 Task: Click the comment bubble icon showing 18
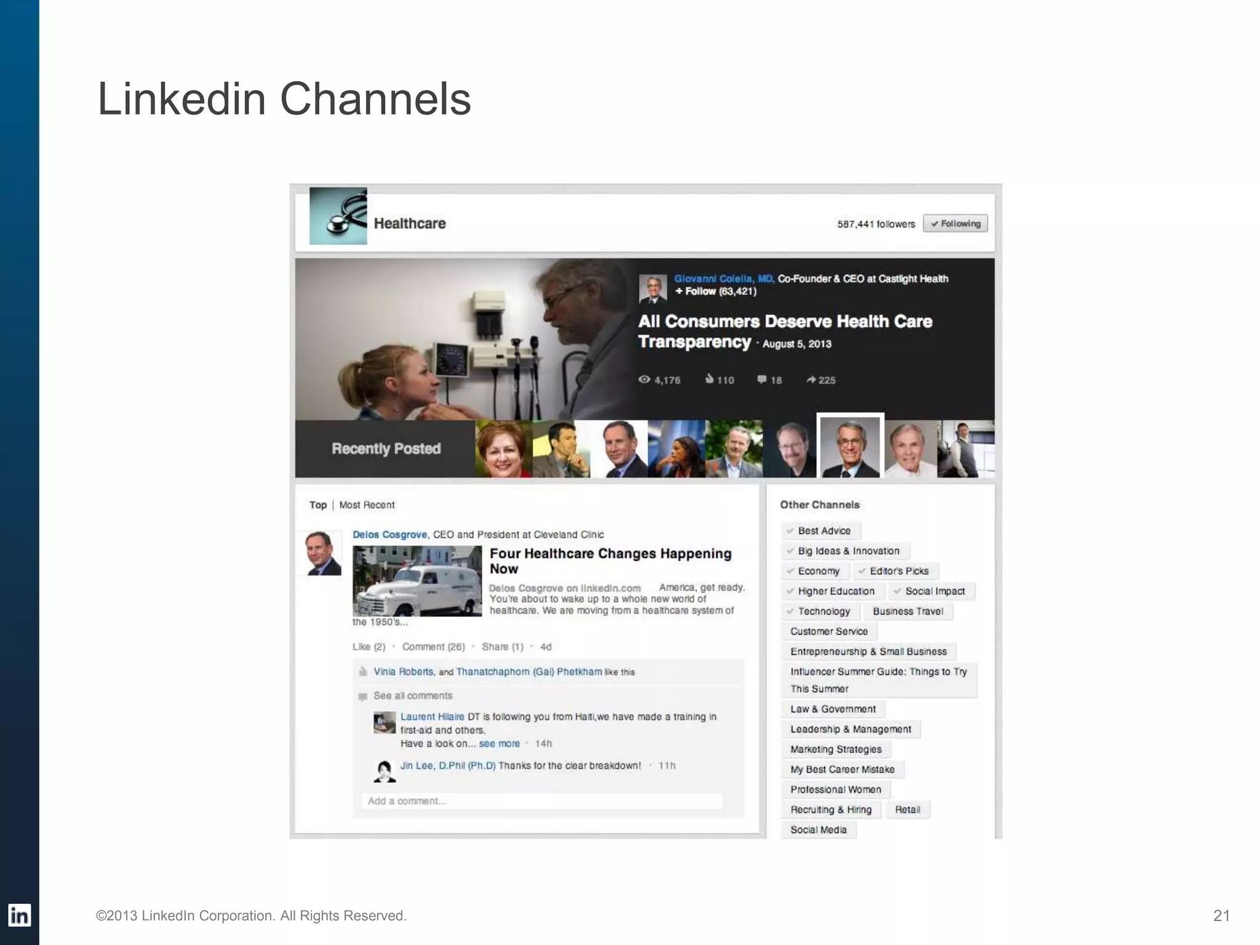pyautogui.click(x=762, y=380)
